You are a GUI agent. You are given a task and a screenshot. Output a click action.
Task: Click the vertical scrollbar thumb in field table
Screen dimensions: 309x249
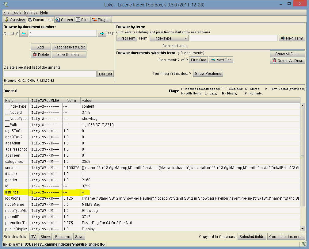[303, 157]
